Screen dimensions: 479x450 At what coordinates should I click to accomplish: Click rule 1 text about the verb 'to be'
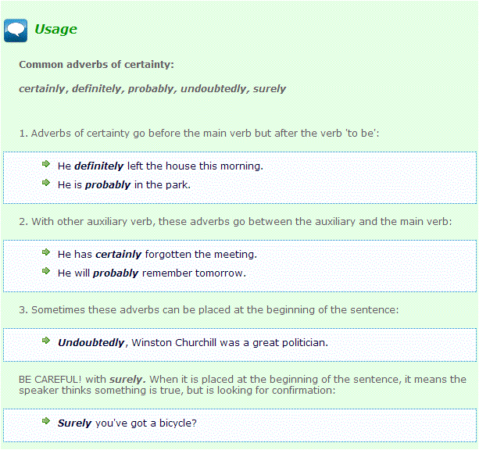click(199, 134)
